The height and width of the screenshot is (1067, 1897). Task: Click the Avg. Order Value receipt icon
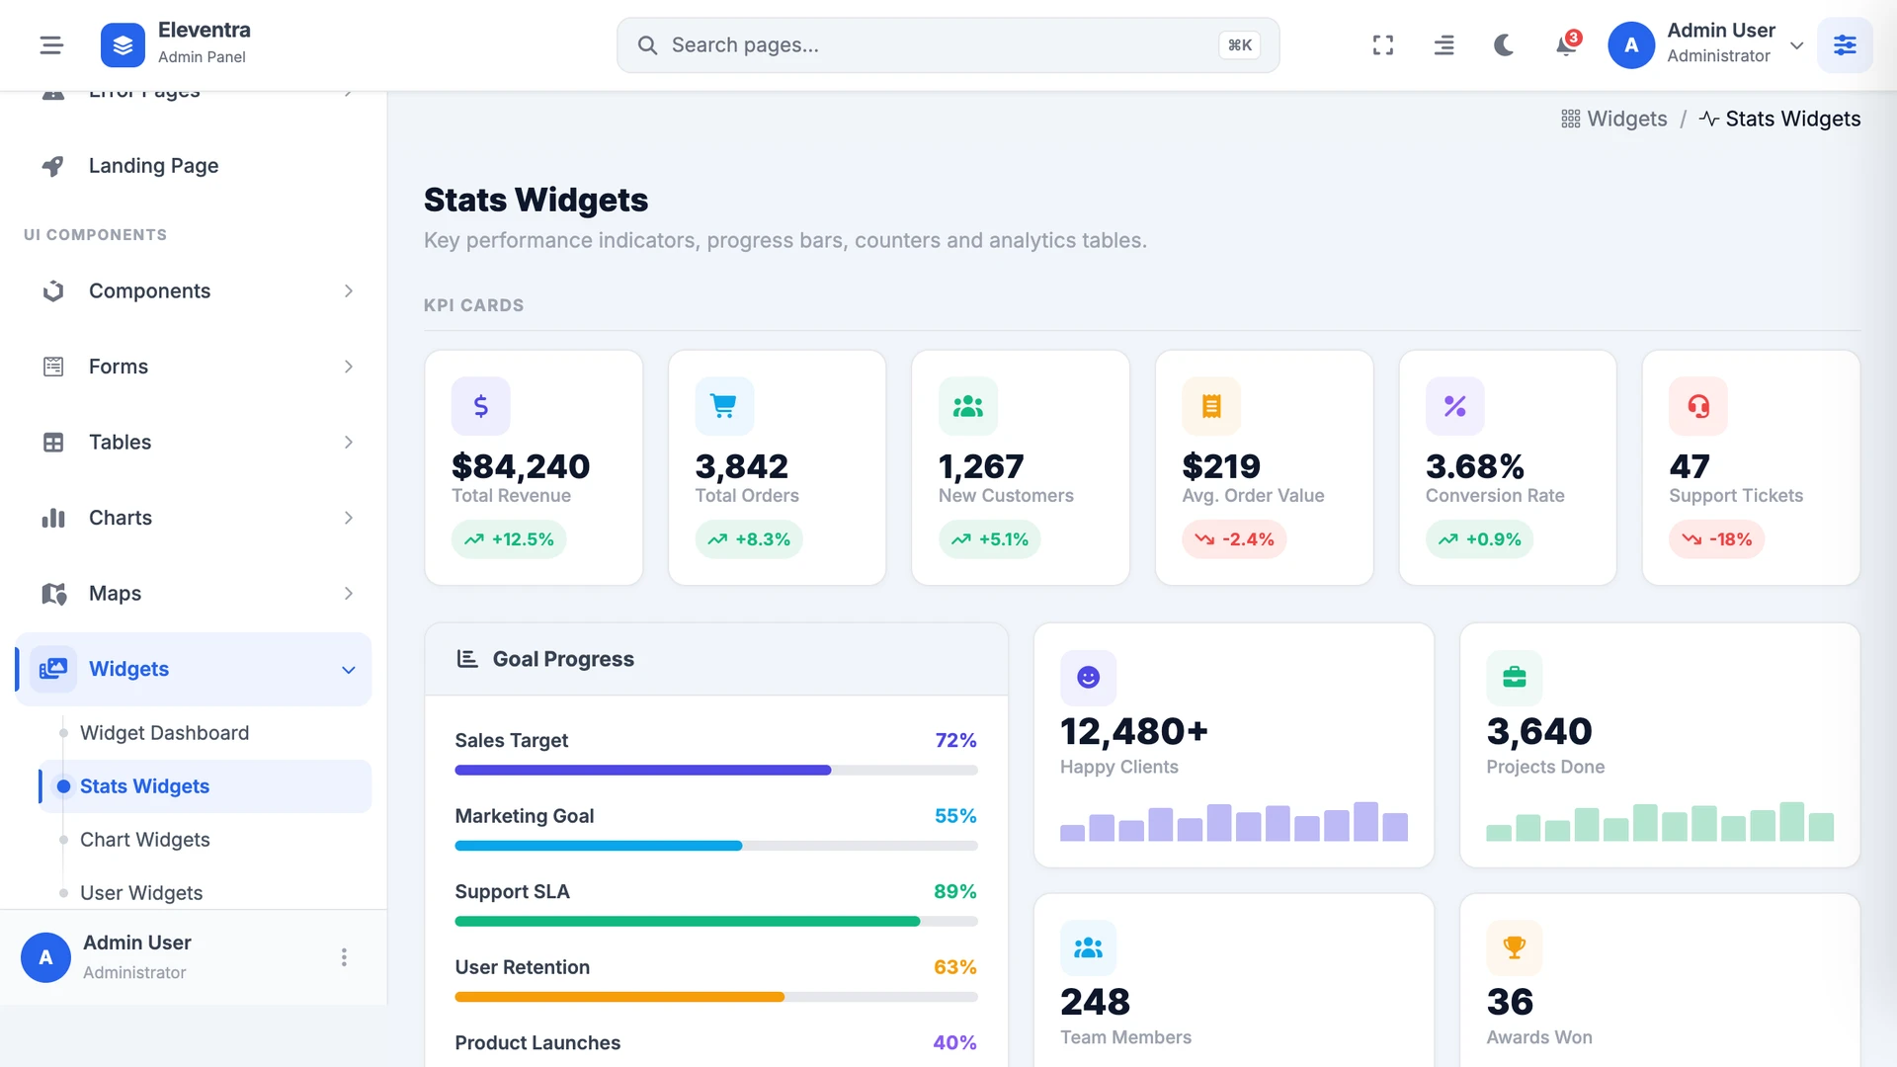click(x=1211, y=406)
